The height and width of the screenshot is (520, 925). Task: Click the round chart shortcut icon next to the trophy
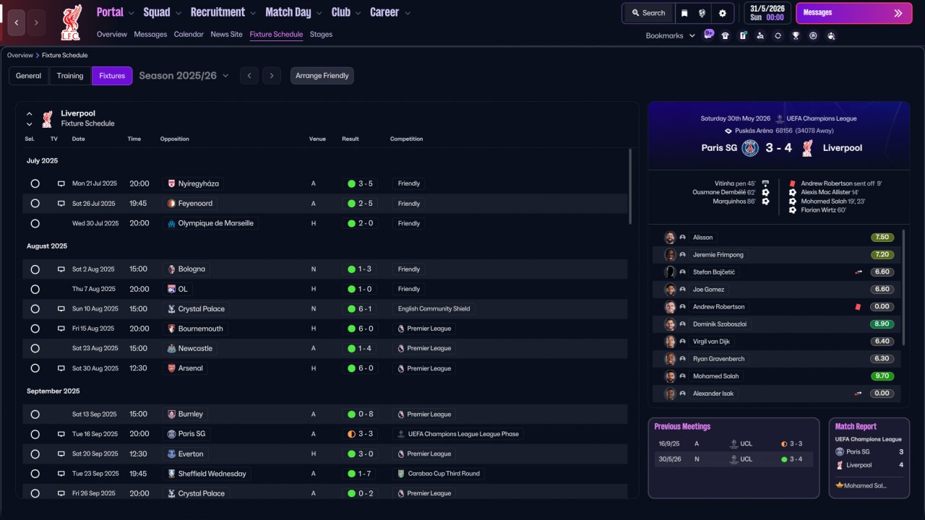(813, 35)
